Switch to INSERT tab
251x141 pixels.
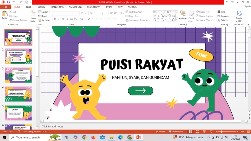tap(29, 7)
